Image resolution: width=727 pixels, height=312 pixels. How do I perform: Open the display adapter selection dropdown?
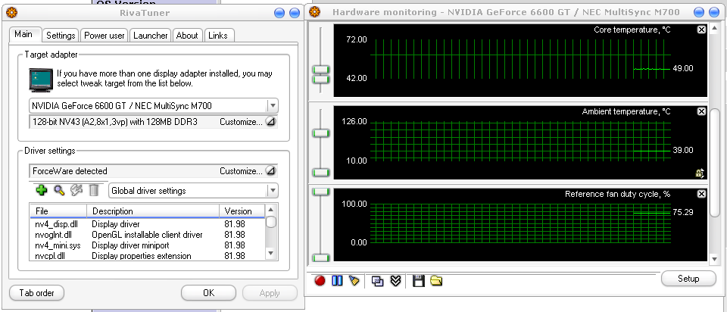click(273, 106)
